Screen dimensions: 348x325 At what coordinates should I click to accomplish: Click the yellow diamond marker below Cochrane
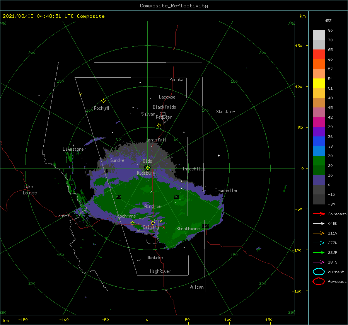point(132,223)
